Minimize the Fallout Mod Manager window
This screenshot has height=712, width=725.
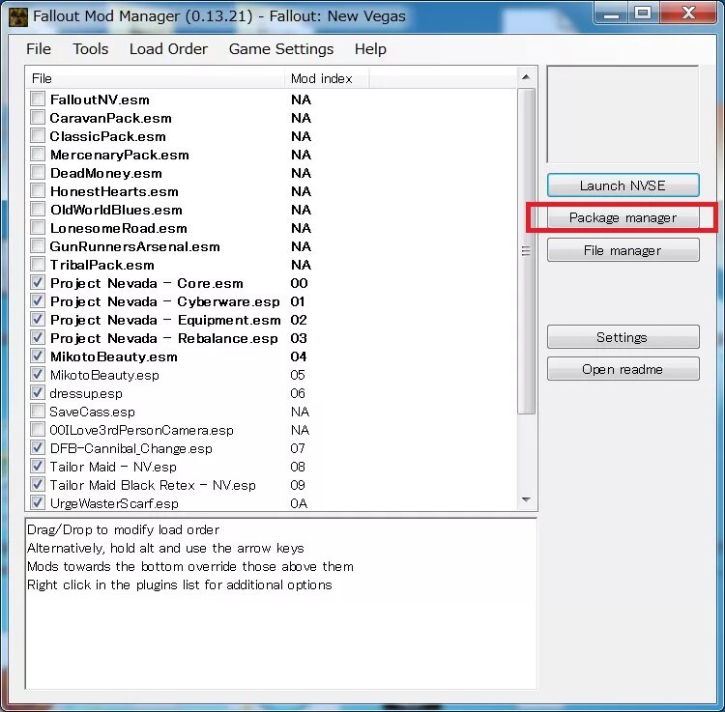pyautogui.click(x=611, y=14)
